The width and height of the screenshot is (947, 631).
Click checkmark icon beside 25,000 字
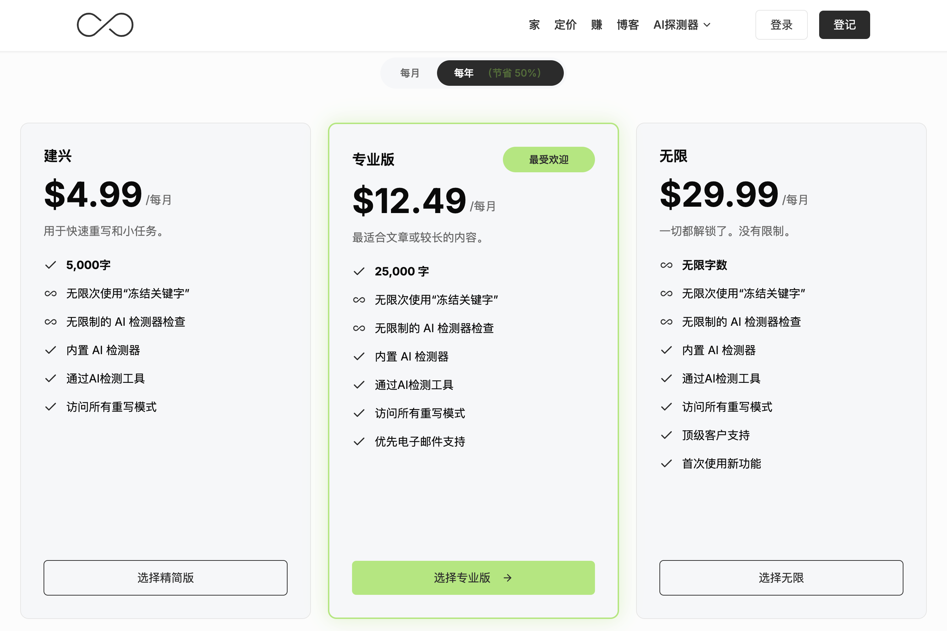pos(359,272)
